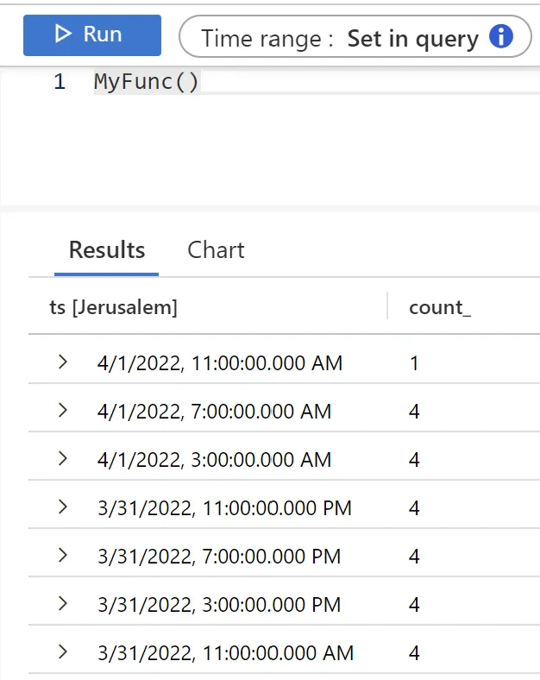Expand the 4/1/2022 7:00 AM row

(x=62, y=411)
